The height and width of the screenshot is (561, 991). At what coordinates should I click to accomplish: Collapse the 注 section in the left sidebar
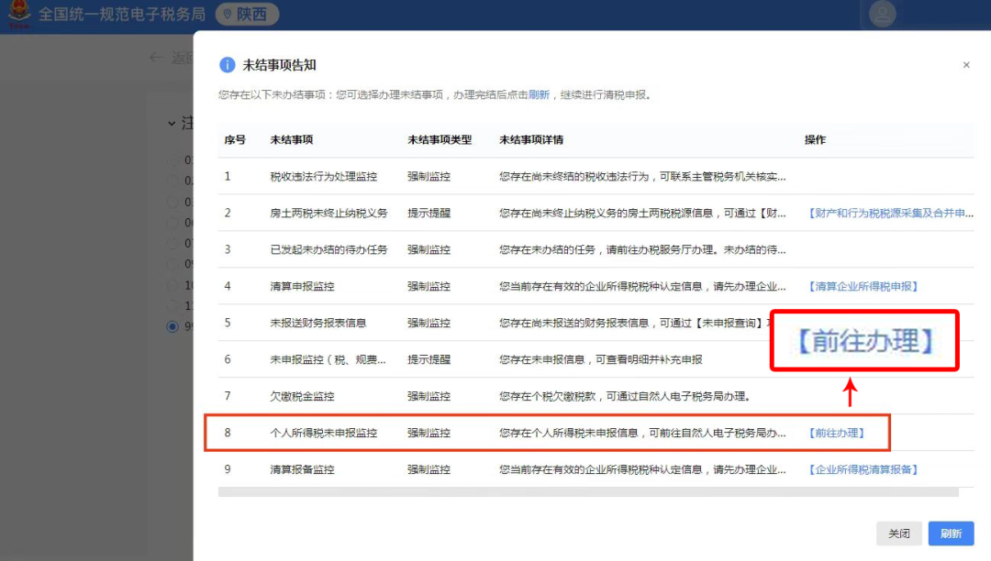pos(171,124)
